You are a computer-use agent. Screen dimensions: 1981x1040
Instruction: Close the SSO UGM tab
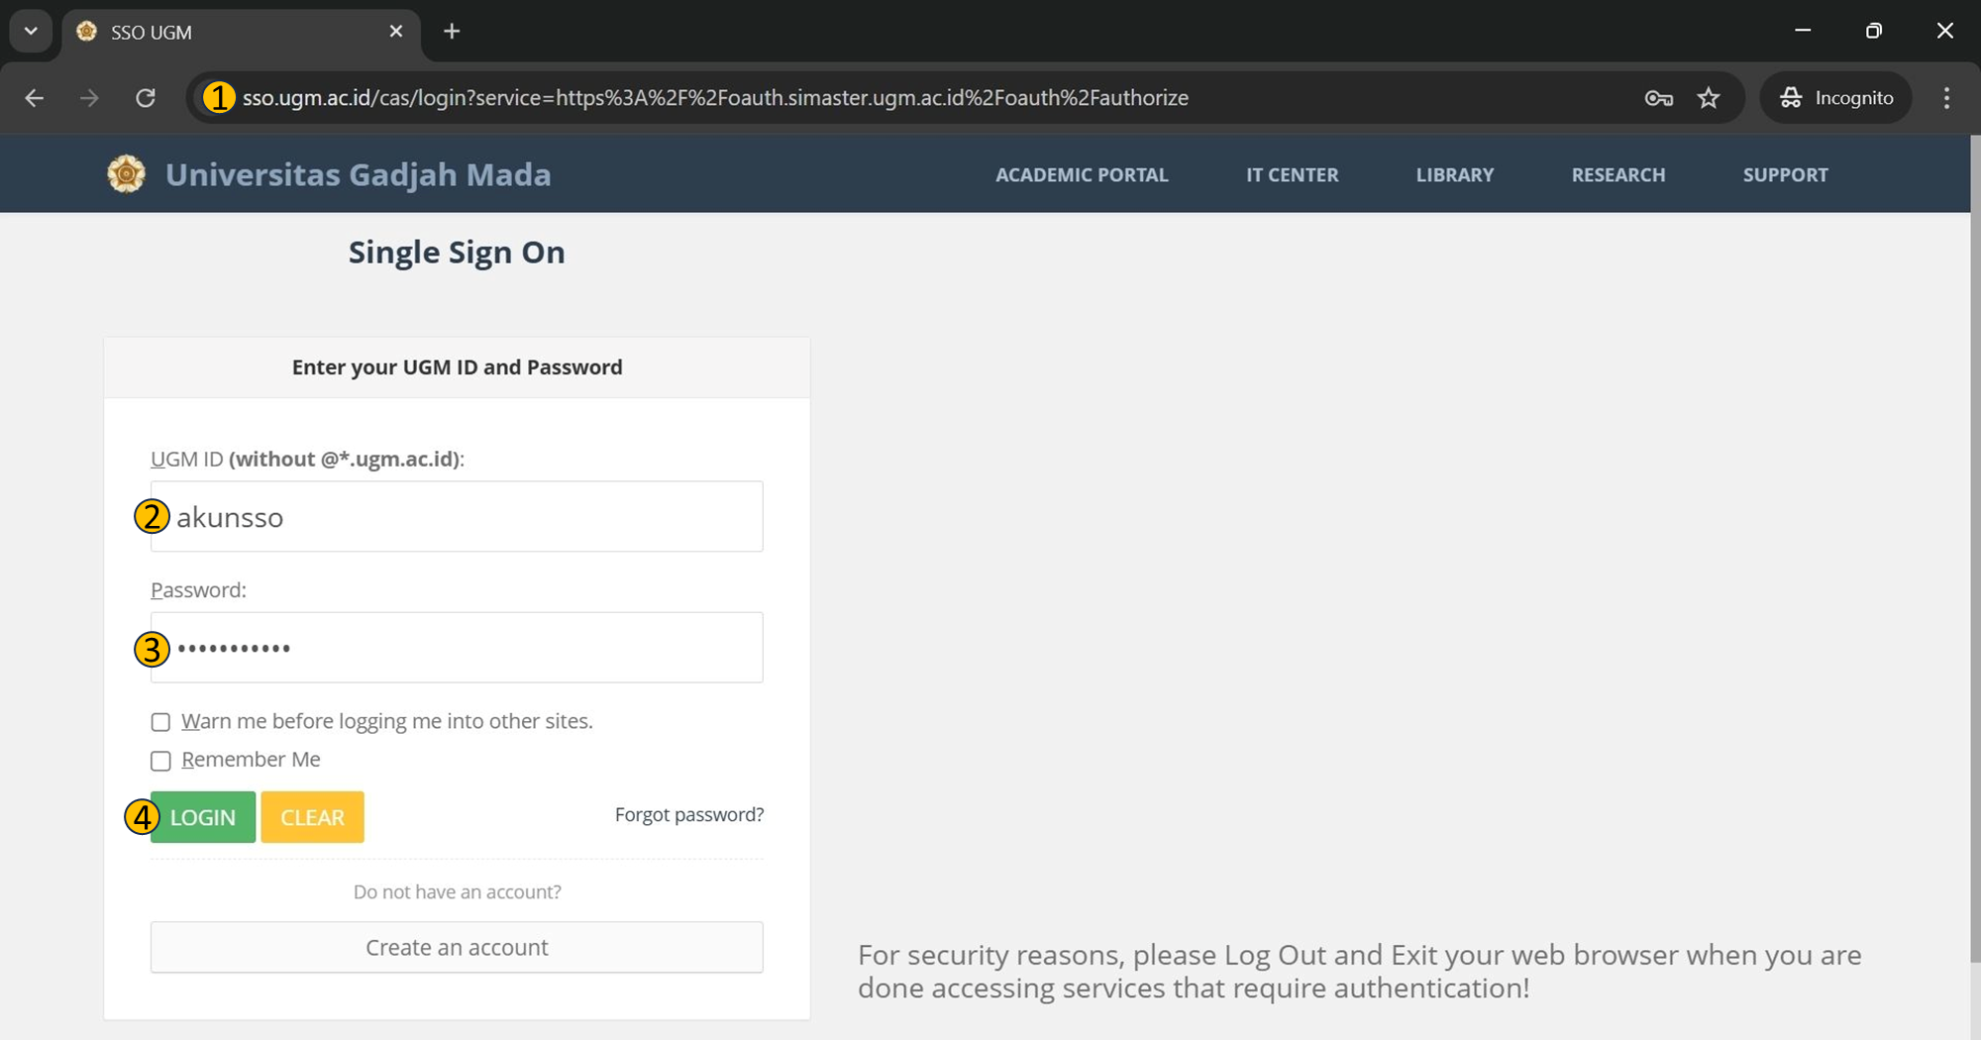point(396,32)
